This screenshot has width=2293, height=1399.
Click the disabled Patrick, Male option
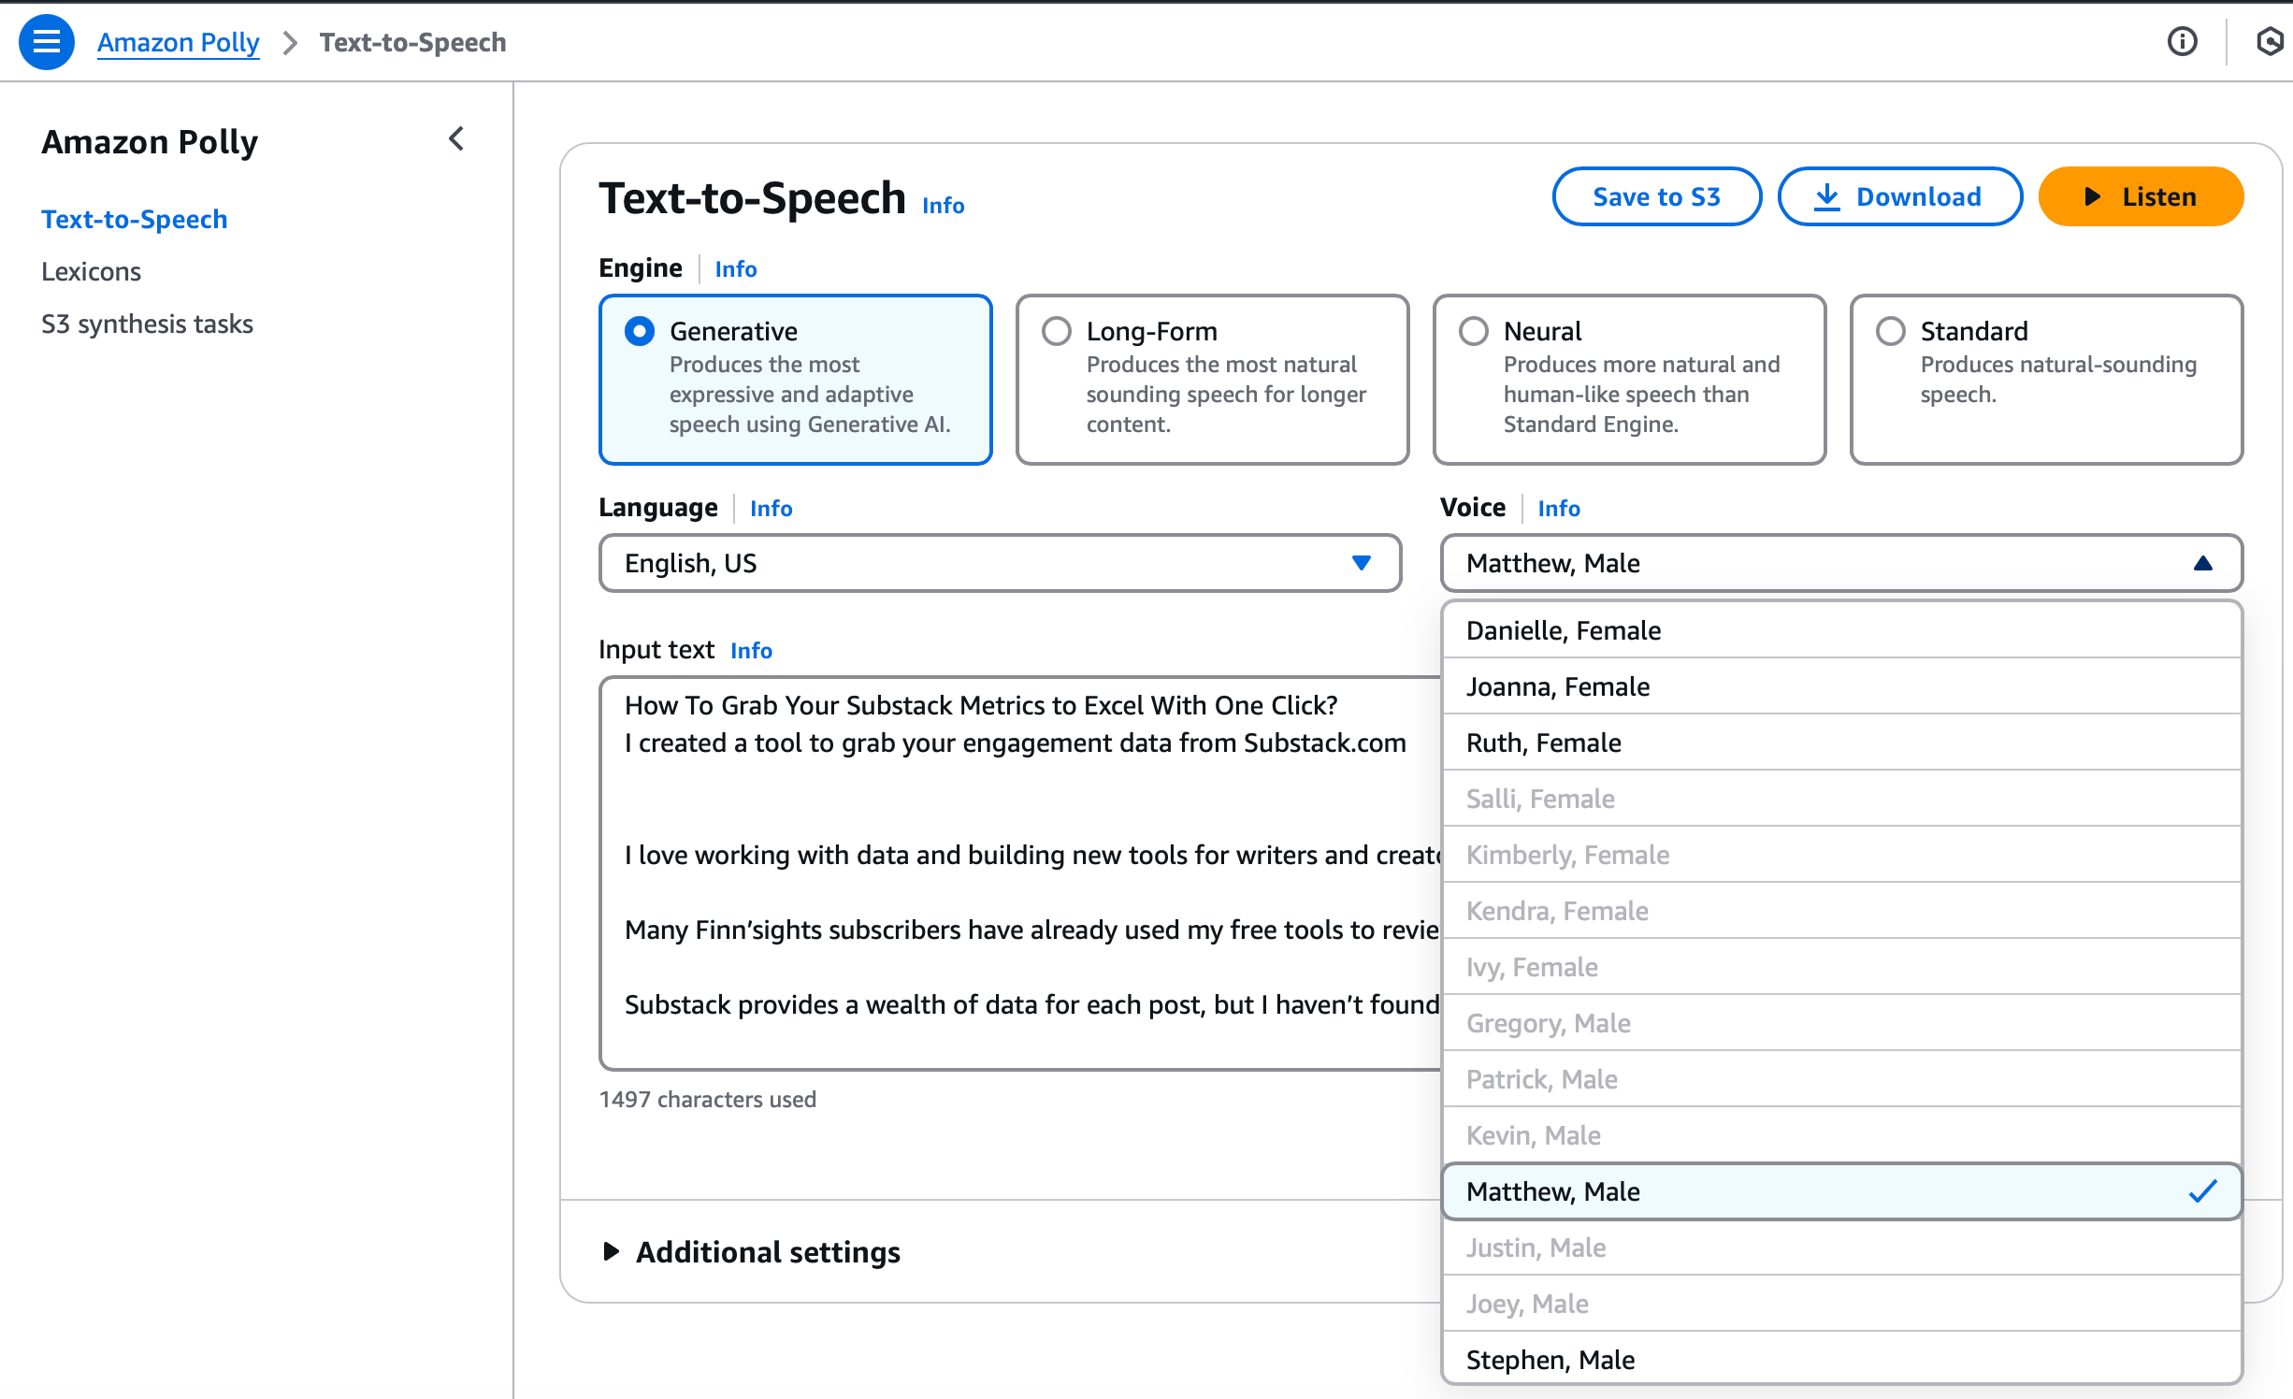[x=1841, y=1079]
